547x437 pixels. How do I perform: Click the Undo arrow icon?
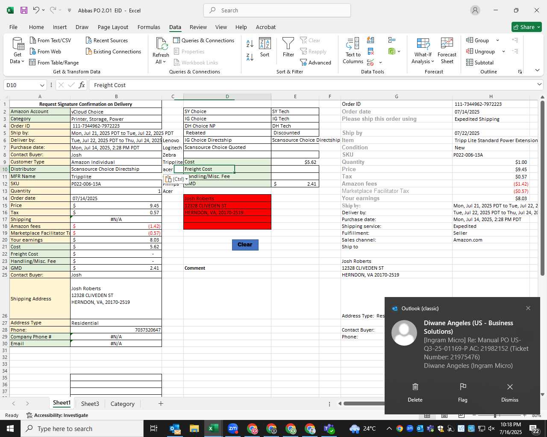pyautogui.click(x=36, y=10)
